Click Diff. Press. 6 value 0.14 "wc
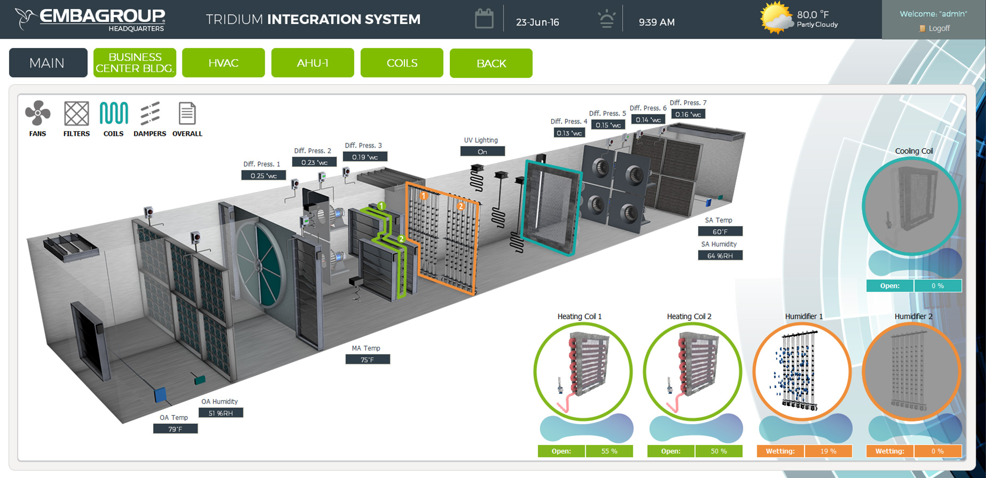The image size is (986, 478). pos(648,119)
